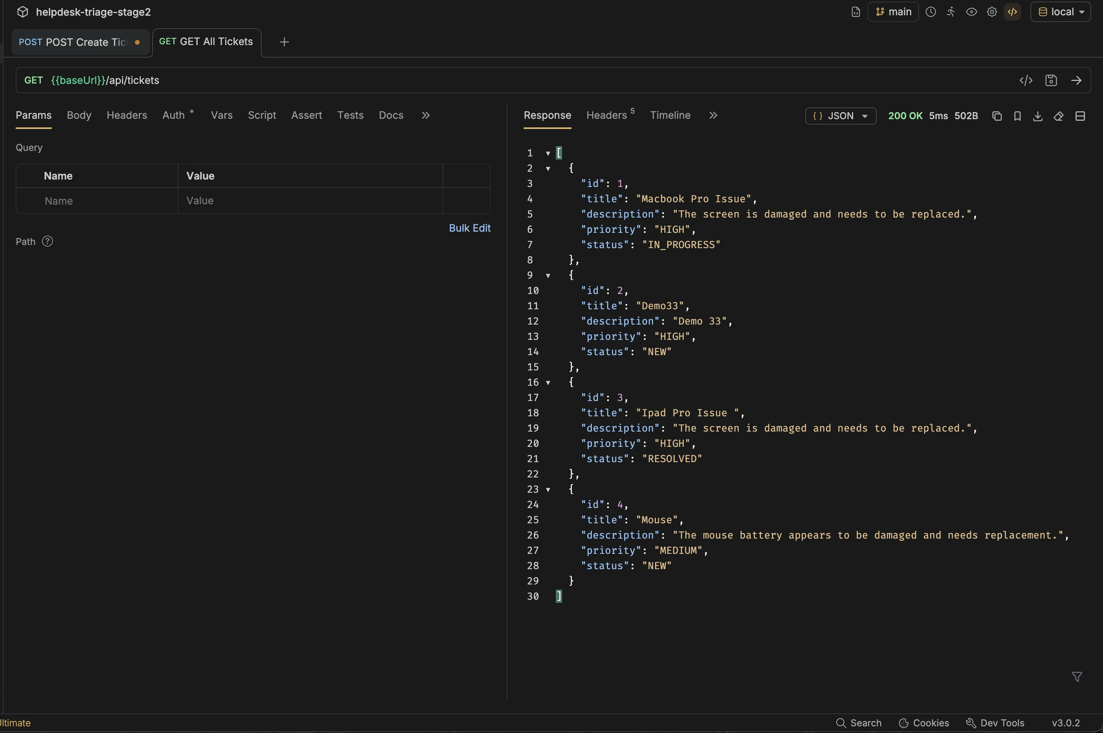Viewport: 1103px width, 733px height.
Task: Switch response pane layout icon
Action: pos(1080,116)
